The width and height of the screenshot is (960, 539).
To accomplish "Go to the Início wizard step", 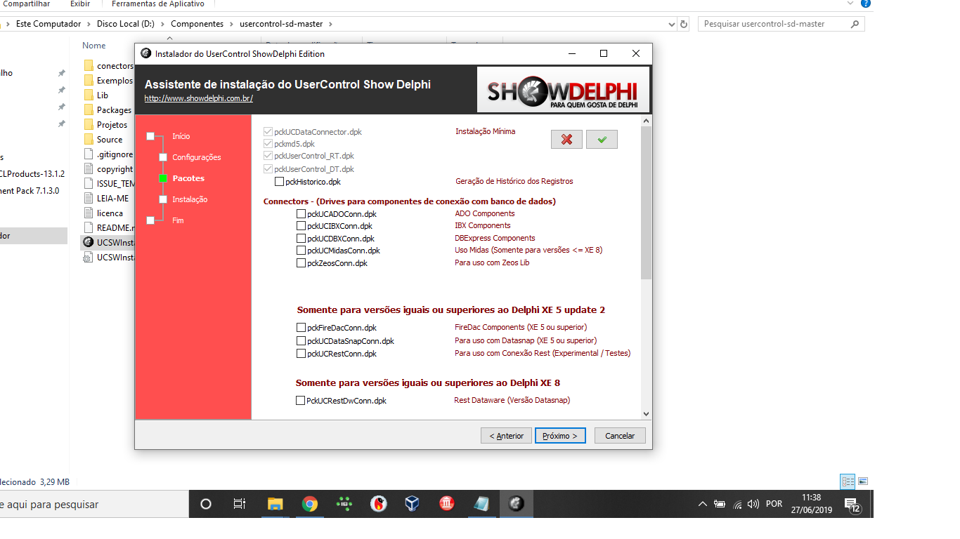I will pos(181,136).
